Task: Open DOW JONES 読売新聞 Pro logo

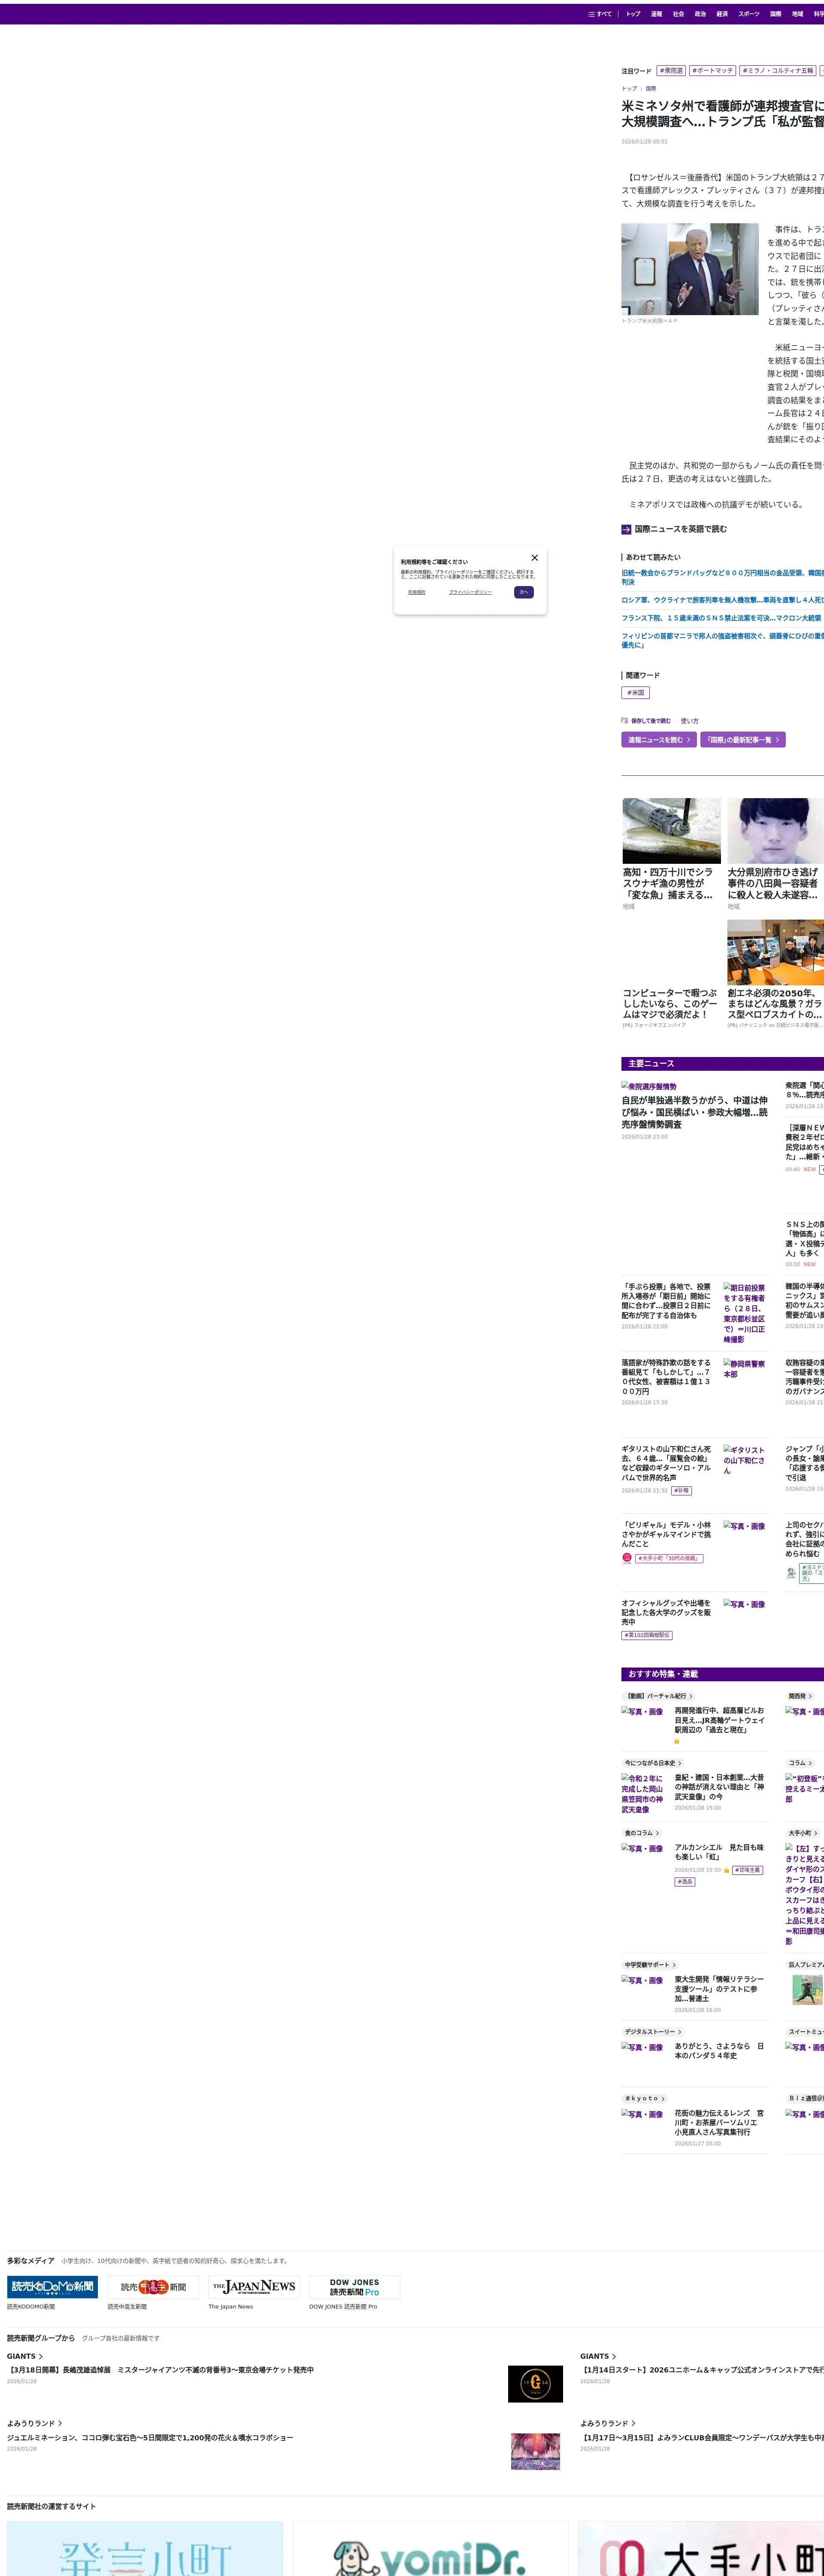Action: point(354,2286)
